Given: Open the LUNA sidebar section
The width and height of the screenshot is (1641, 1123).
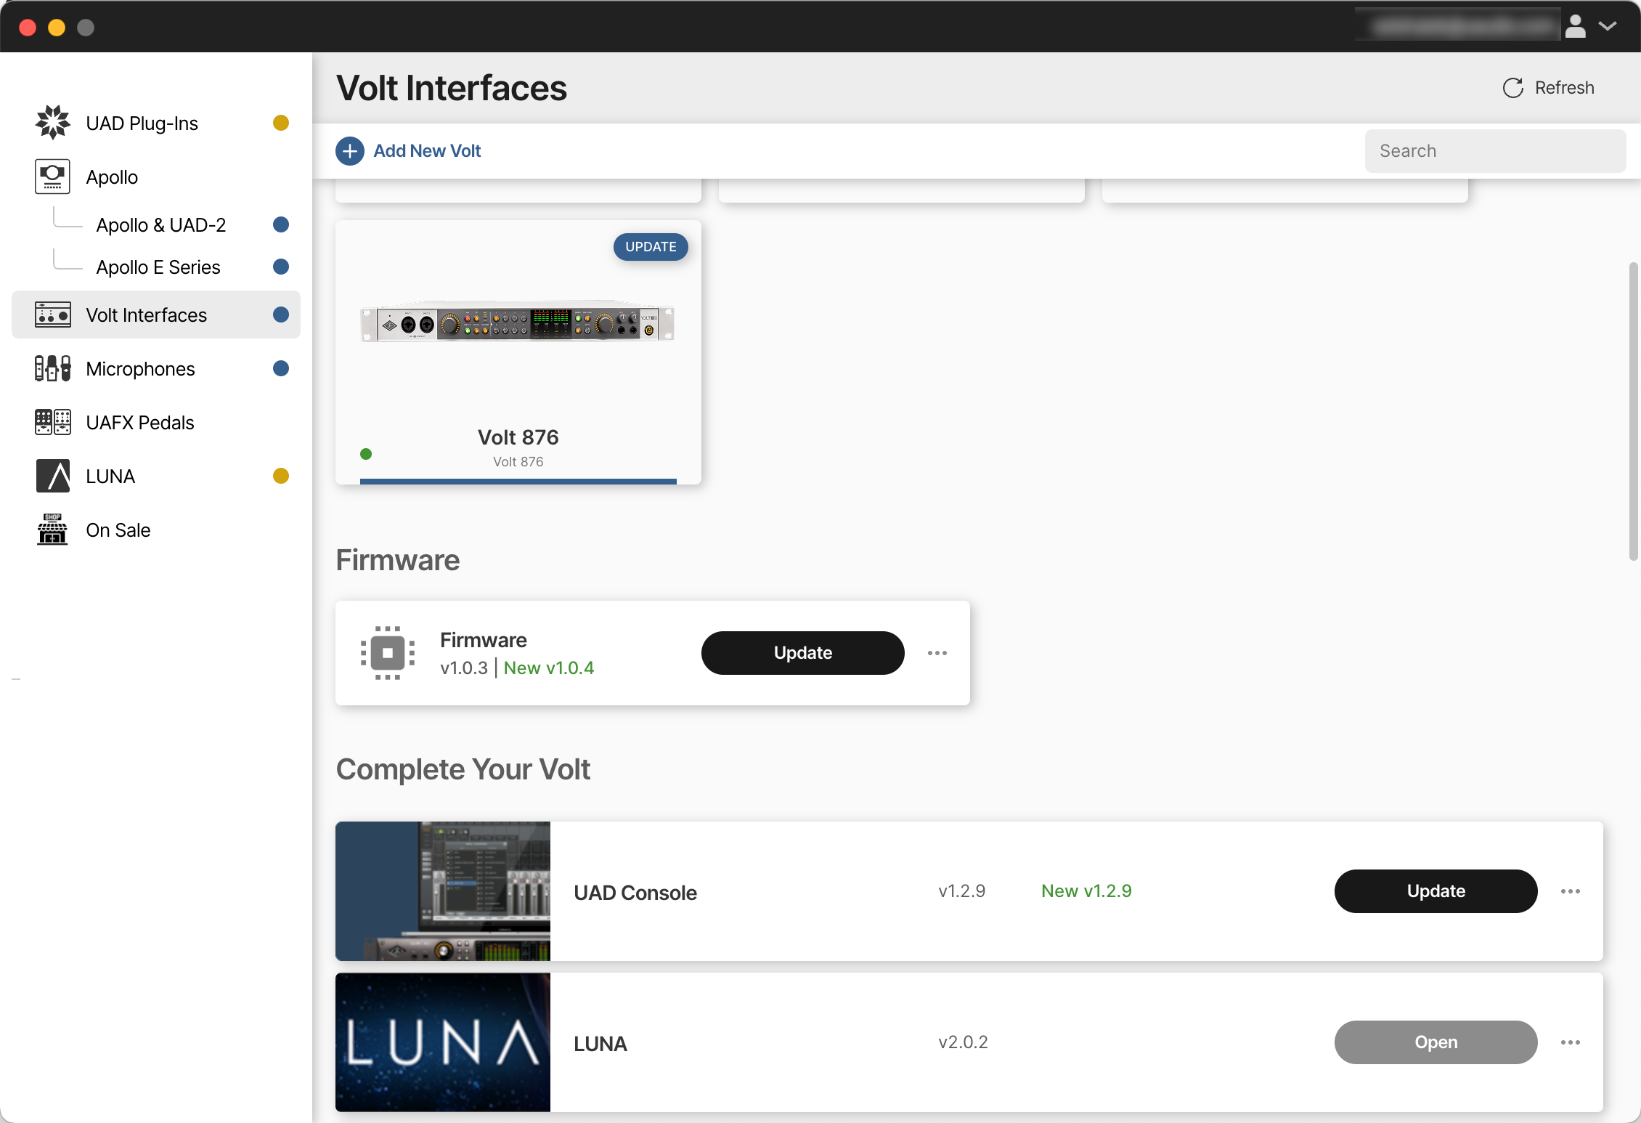Looking at the screenshot, I should (x=110, y=476).
